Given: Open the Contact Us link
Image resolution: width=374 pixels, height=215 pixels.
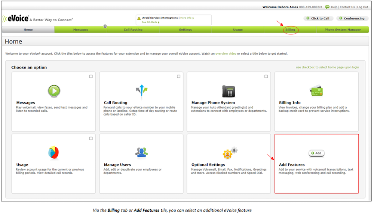Looking at the screenshot, I should point(347,7).
